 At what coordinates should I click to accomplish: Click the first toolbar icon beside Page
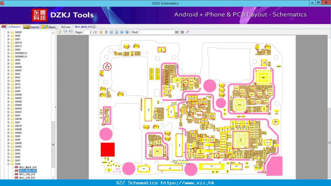click(x=60, y=32)
